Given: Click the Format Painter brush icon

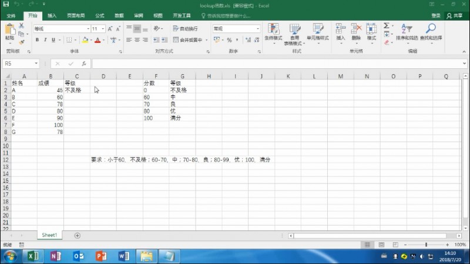Looking at the screenshot, I should click(x=21, y=42).
